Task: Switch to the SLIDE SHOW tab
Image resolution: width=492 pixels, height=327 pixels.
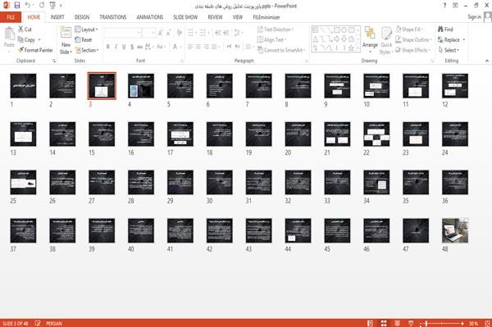Action: point(185,17)
